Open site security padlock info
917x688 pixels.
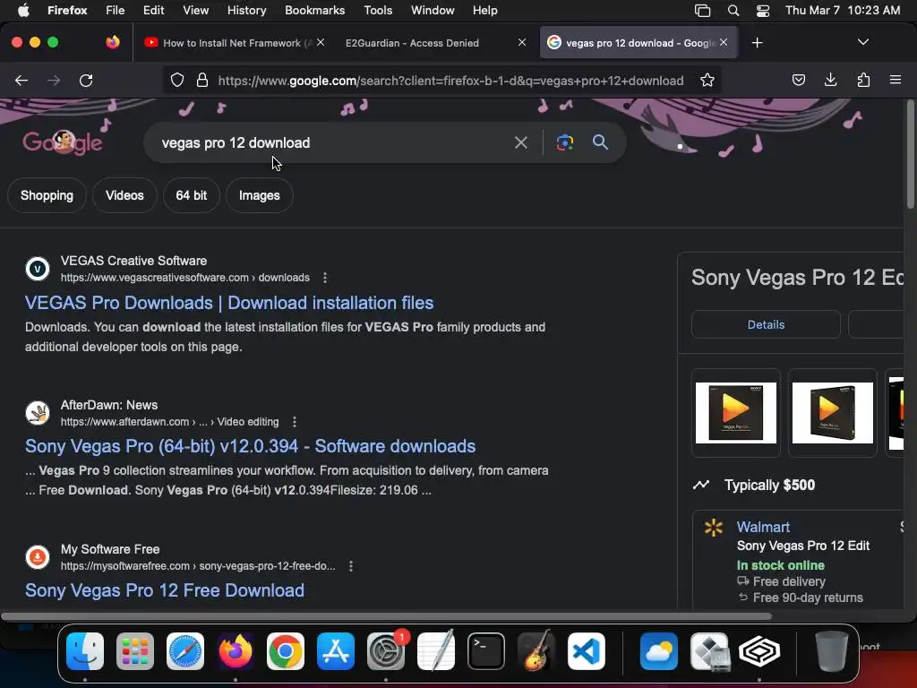(202, 80)
